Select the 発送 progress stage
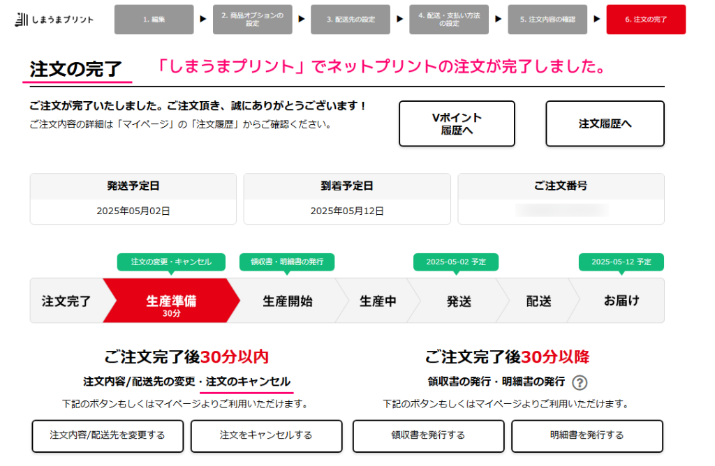715x466 pixels. point(459,301)
